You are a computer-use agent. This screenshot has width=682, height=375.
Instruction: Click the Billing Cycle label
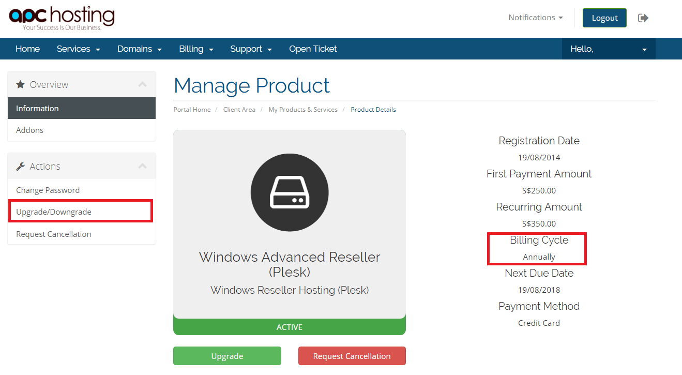539,240
